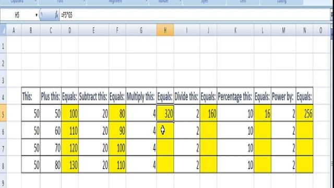Select column header F
The image size is (334, 188).
117,30
